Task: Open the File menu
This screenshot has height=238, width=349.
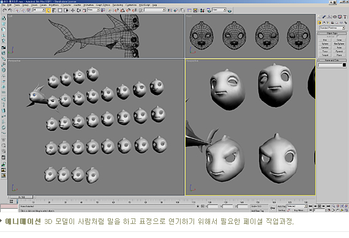Action: [x=3, y=5]
